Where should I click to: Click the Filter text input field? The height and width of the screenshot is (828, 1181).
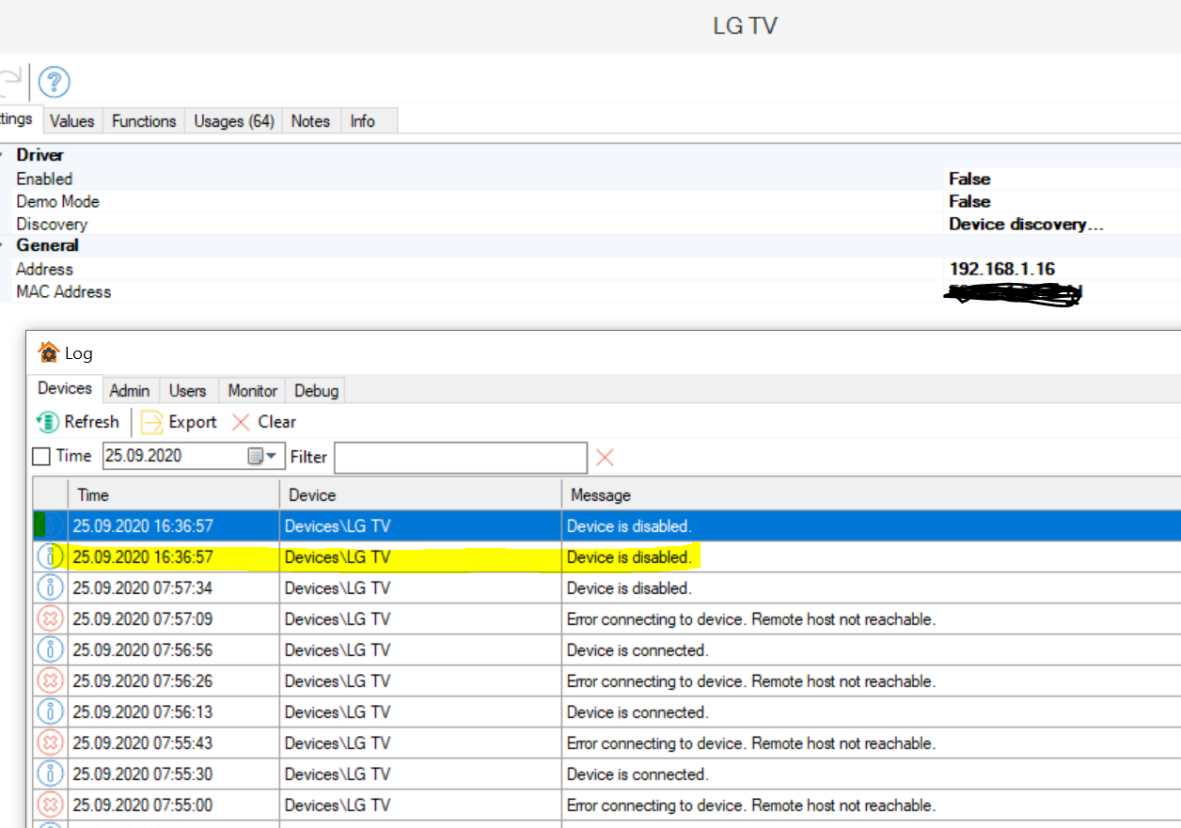(x=461, y=458)
